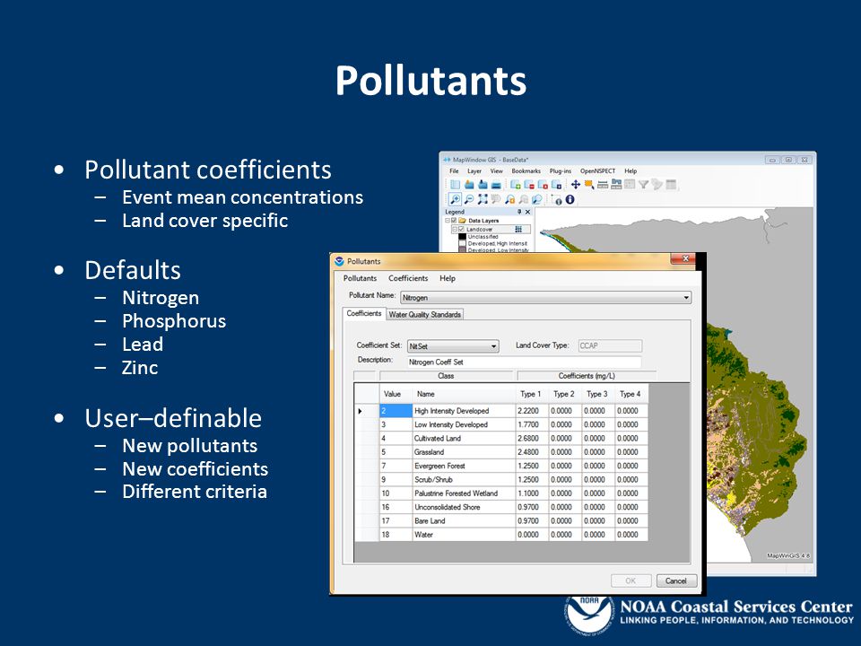This screenshot has height=646, width=861.
Task: Select the orange Select features tool
Action: (589, 185)
